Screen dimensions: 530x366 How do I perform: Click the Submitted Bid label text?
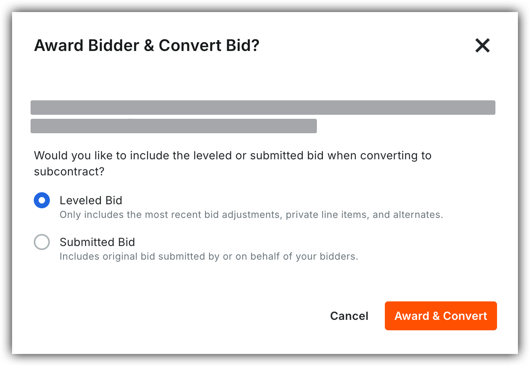(x=97, y=242)
